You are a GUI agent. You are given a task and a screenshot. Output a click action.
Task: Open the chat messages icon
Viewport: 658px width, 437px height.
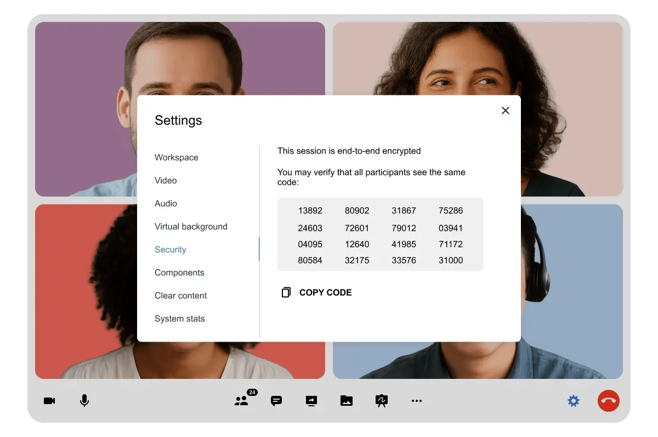pos(276,401)
